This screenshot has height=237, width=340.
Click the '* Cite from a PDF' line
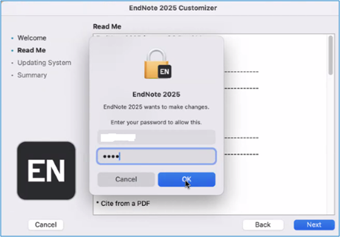[x=123, y=204]
